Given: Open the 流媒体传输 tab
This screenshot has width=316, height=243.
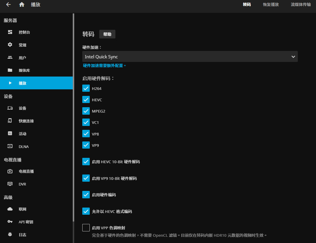Looking at the screenshot, I should [300, 5].
